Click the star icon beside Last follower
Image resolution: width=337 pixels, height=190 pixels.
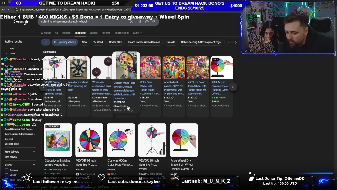[27, 177]
